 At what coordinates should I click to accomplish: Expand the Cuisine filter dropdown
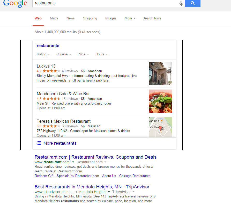coord(64,54)
